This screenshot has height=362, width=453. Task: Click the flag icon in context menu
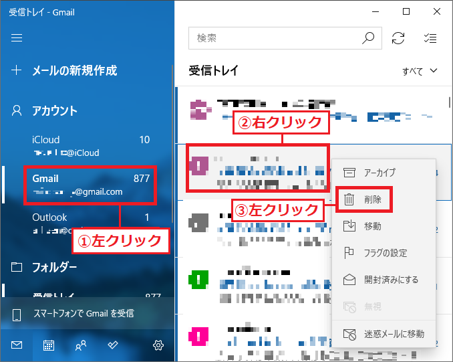pos(349,253)
